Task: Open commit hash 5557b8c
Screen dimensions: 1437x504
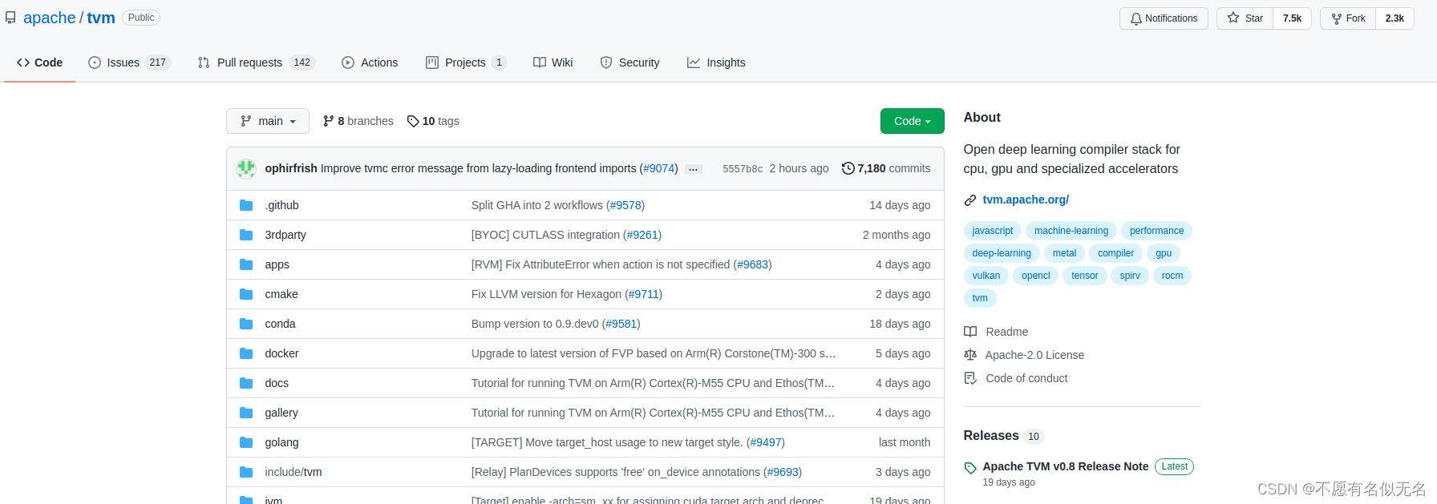Action: click(743, 169)
